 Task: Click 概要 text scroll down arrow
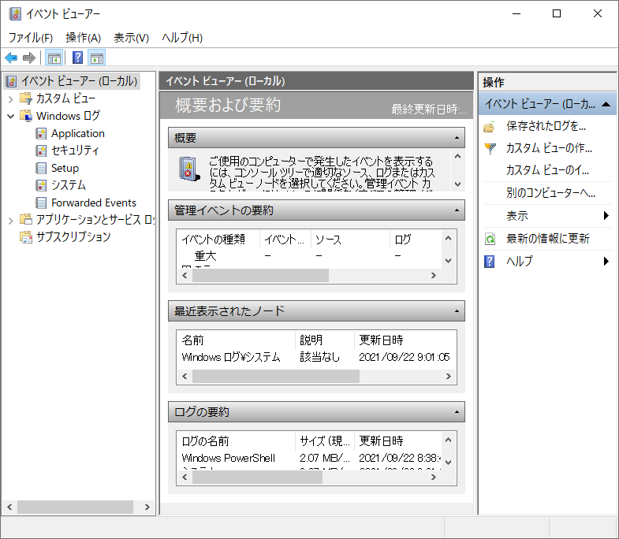click(x=457, y=184)
